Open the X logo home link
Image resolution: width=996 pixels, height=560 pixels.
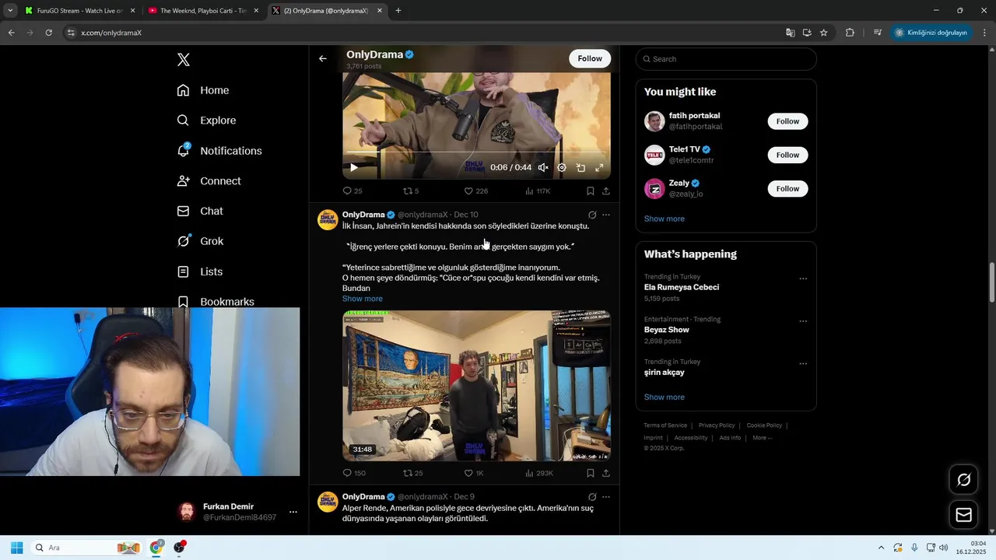[x=184, y=60]
